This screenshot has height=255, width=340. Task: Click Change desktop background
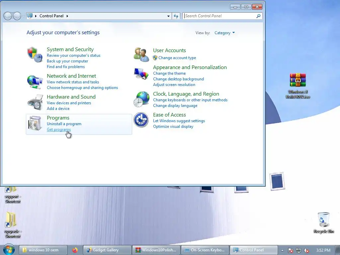click(178, 79)
